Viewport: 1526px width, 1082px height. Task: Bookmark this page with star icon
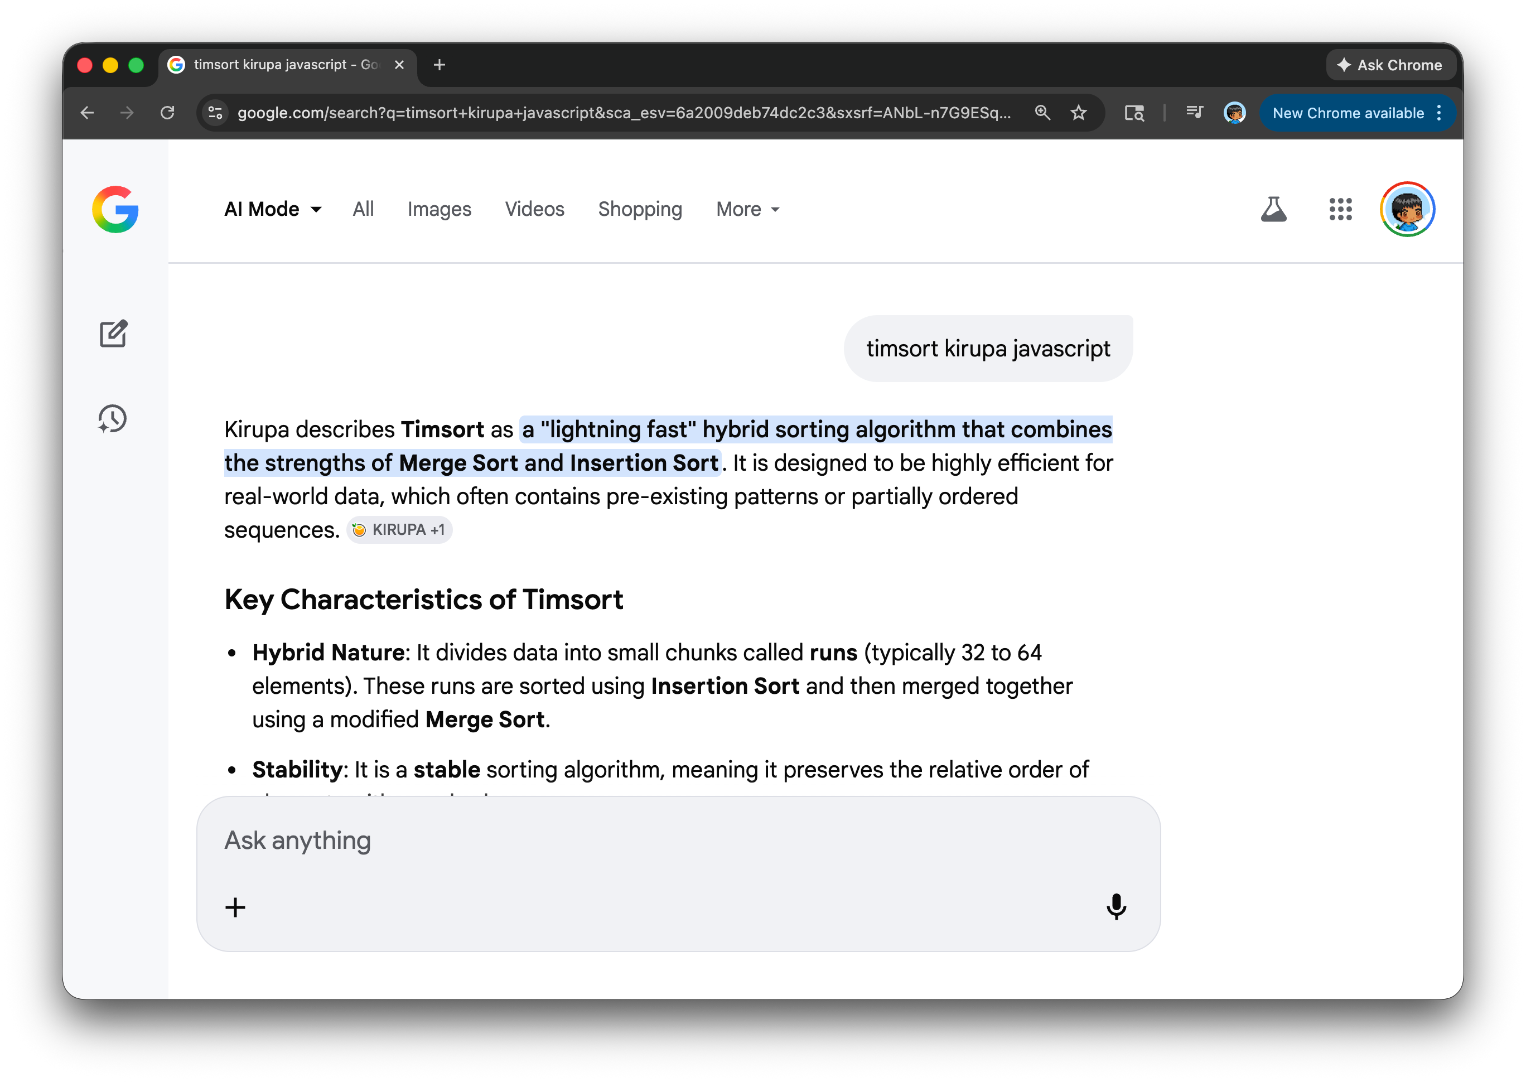pos(1078,113)
